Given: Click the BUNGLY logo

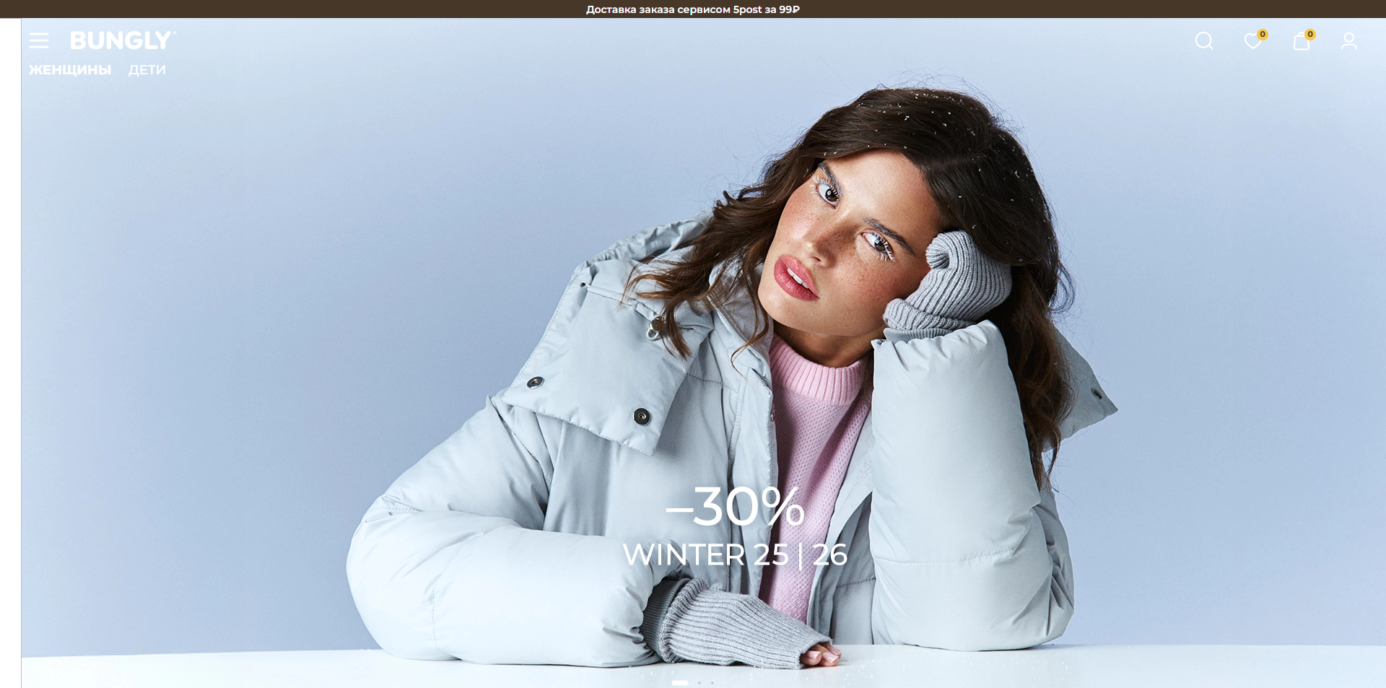Looking at the screenshot, I should tap(121, 40).
